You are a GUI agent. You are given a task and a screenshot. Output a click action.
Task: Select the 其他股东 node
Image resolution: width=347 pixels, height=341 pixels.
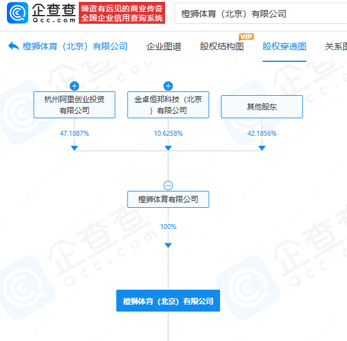[x=262, y=107]
